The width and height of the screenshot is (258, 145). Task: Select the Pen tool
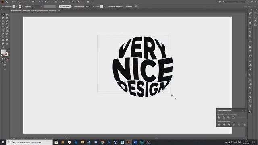[x=3, y=18]
